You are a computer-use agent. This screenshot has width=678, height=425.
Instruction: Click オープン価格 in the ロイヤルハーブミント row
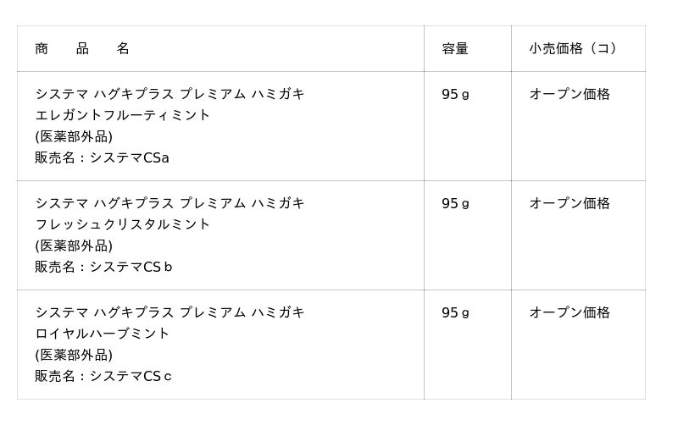coord(570,312)
